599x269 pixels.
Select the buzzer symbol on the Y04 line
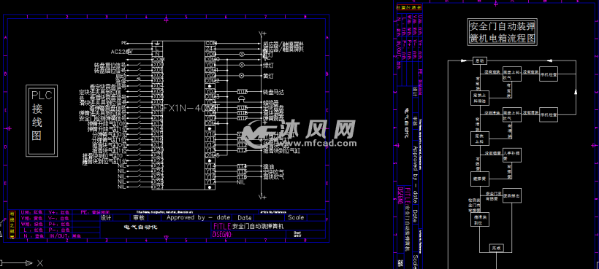click(242, 100)
